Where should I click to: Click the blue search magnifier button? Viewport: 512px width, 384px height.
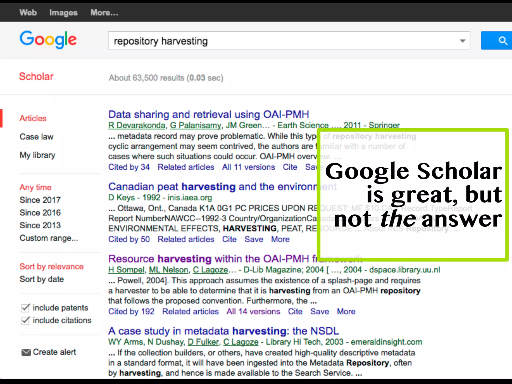click(496, 40)
